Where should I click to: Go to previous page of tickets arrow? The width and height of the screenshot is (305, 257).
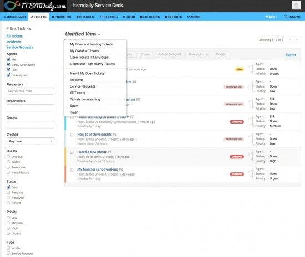coord(290,40)
